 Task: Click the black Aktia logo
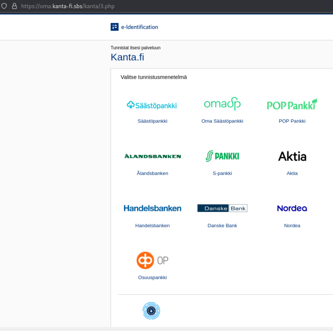[292, 156]
